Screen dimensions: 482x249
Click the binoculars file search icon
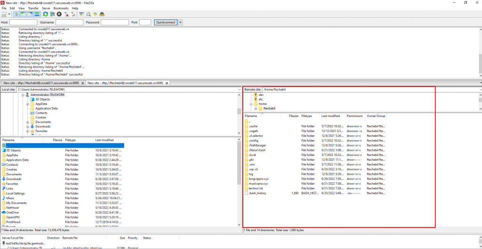[103, 14]
